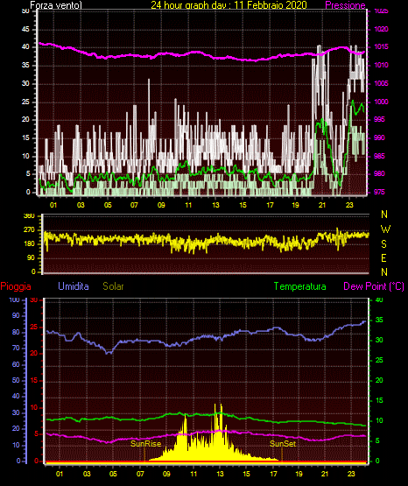Click the Solar legend label
The width and height of the screenshot is (408, 486).
pyautogui.click(x=114, y=286)
